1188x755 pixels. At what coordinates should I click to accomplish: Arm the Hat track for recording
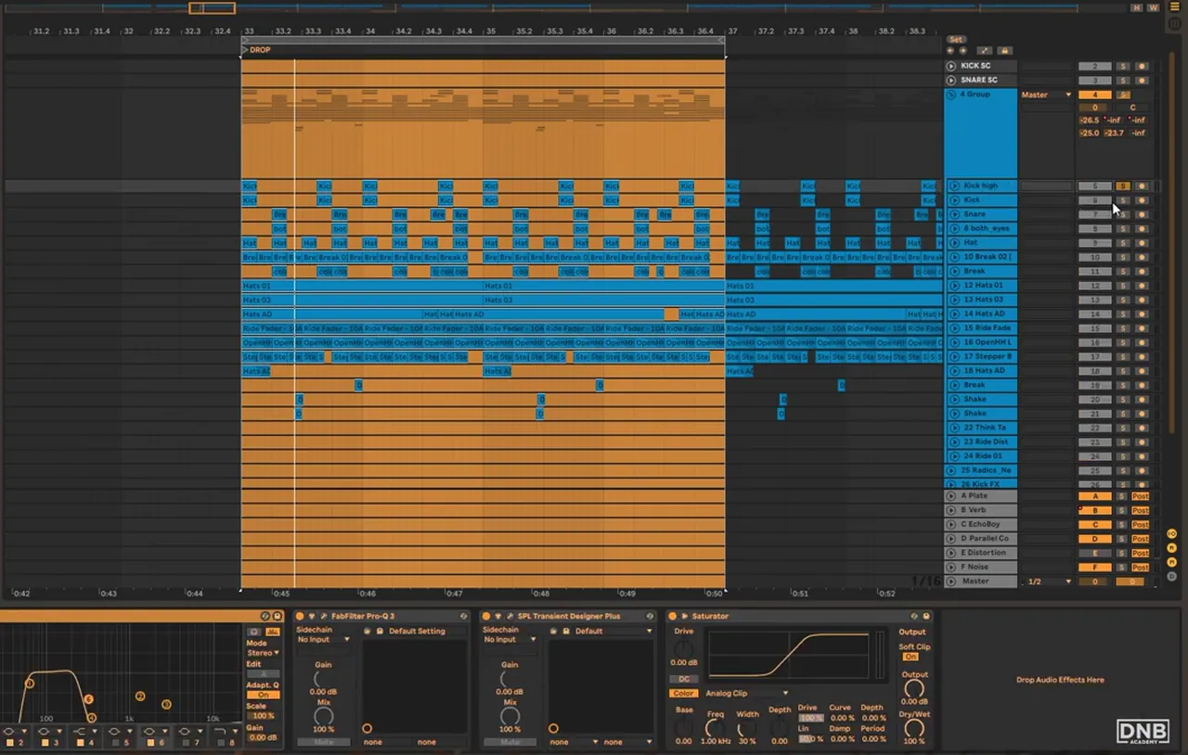click(1142, 243)
